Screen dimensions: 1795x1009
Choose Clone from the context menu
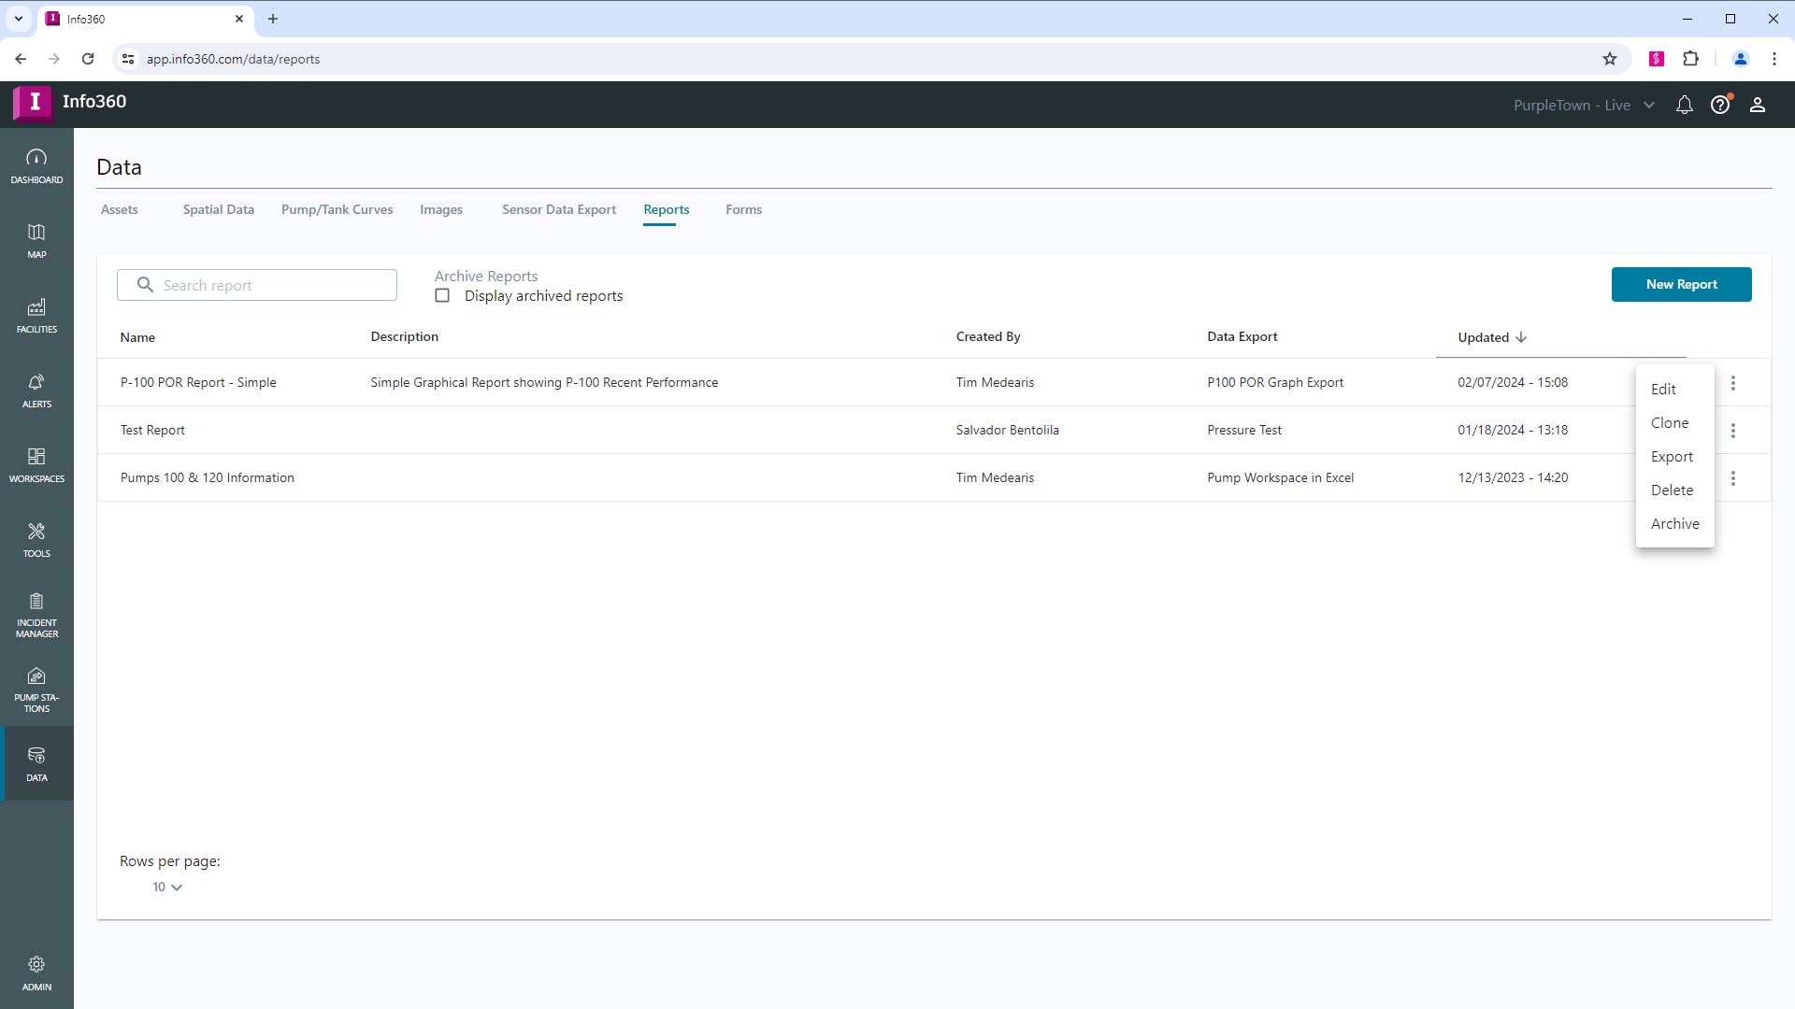pyautogui.click(x=1669, y=422)
